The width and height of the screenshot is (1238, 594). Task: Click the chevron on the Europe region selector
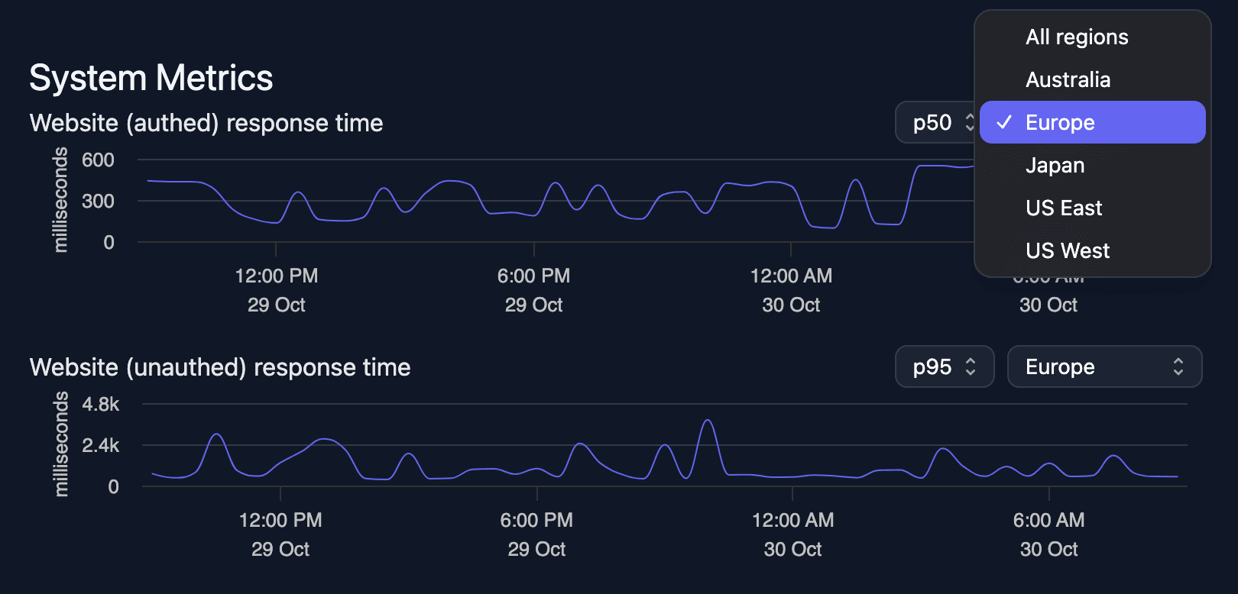click(1178, 367)
